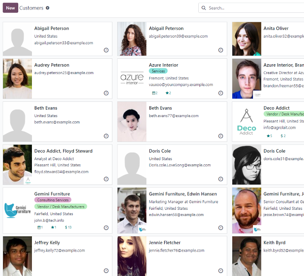
Task: Open activity clock on Floyd Steward card
Action: (x=106, y=179)
